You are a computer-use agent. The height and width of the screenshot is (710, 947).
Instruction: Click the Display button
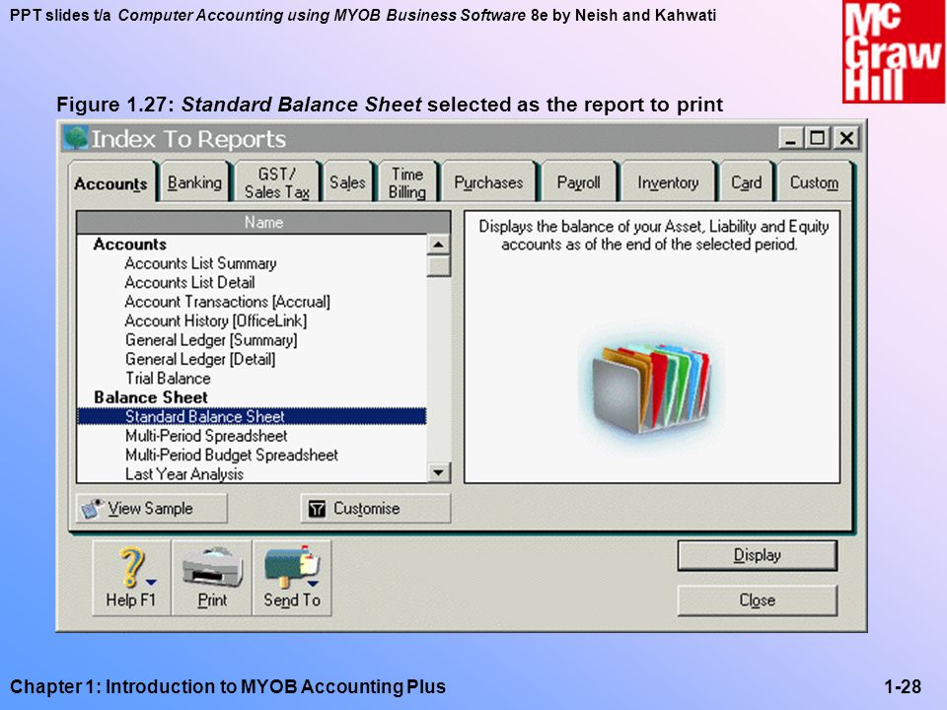point(758,555)
